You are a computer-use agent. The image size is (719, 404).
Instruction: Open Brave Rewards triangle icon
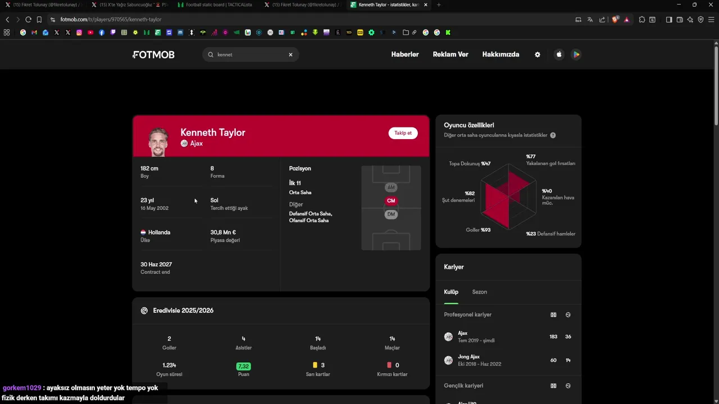[626, 20]
